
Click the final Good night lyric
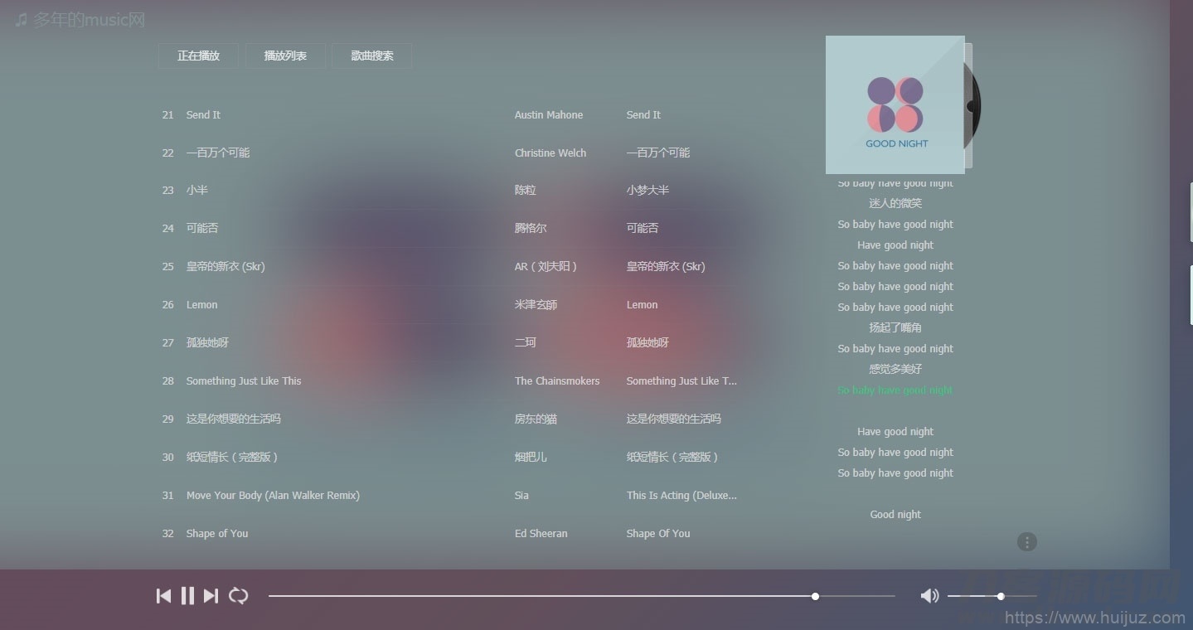click(895, 515)
